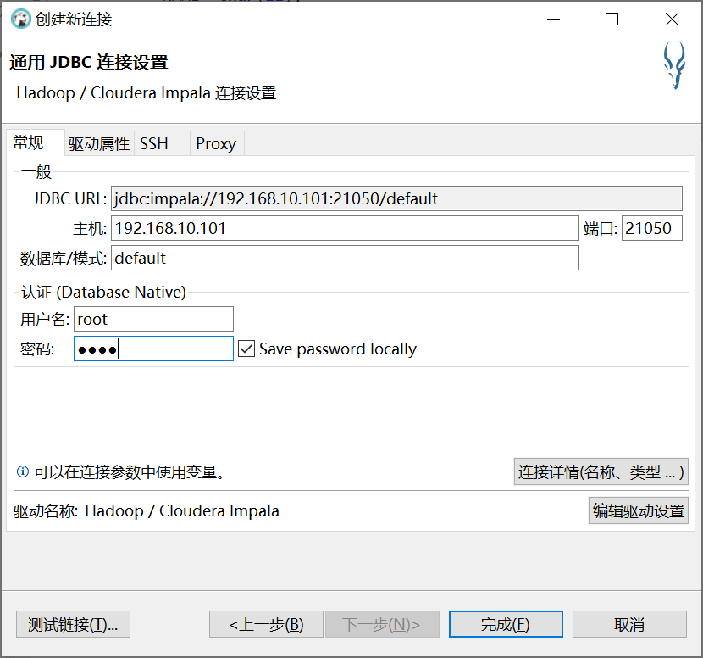Click the 密码 password field
Viewport: 703px width, 658px height.
click(x=152, y=349)
